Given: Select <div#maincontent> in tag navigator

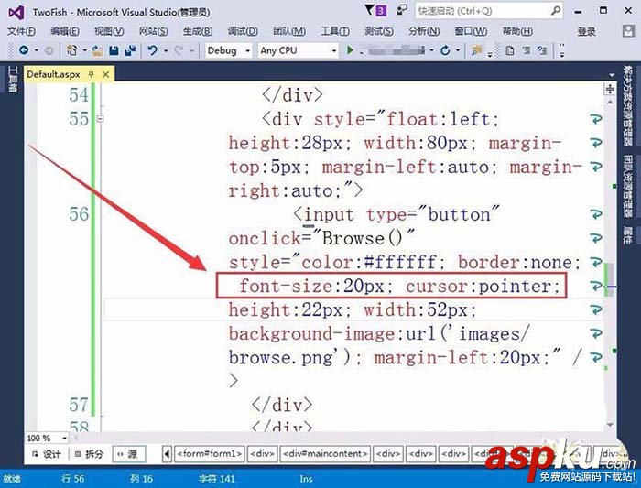Looking at the screenshot, I should point(325,454).
